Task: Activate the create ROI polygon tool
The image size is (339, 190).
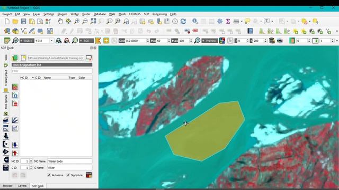Action: 98,41
